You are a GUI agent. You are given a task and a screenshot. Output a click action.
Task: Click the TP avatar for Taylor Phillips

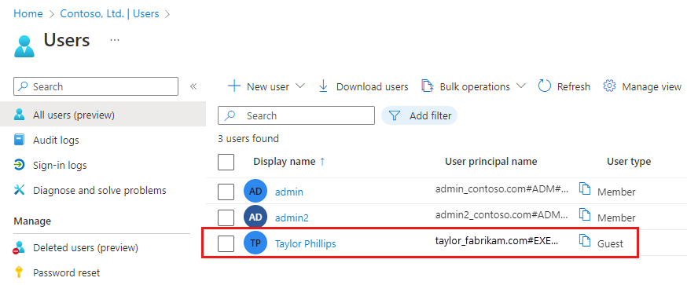coord(255,243)
